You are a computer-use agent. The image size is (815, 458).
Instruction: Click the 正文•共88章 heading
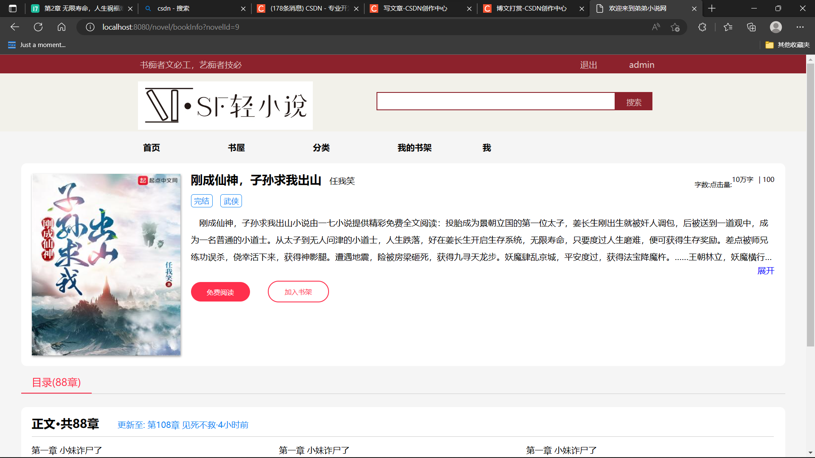(65, 424)
